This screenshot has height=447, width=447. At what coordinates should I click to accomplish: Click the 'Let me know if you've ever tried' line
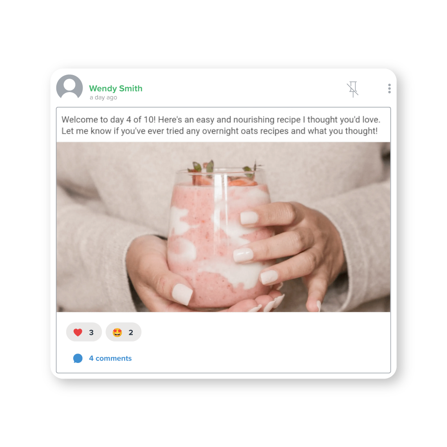click(132, 131)
